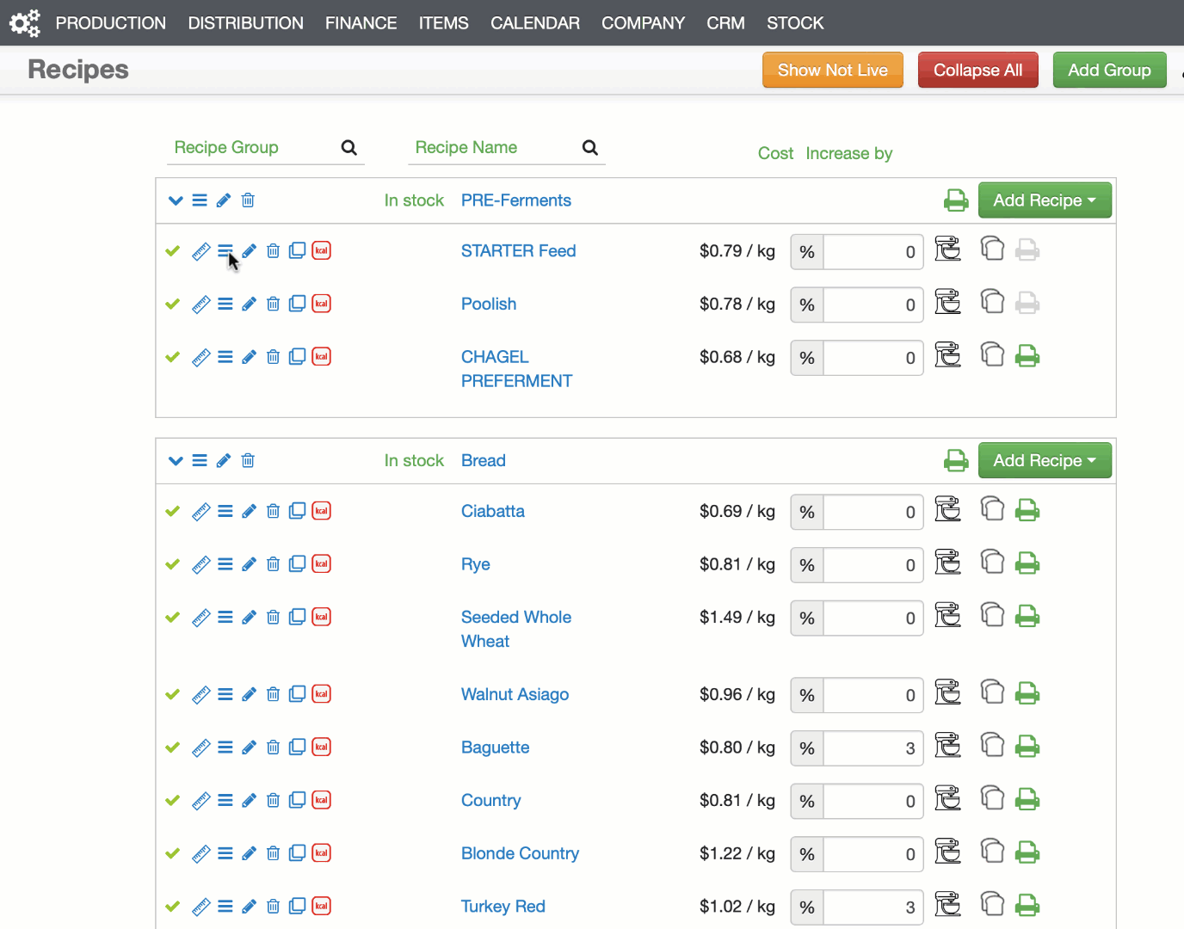Collapse the Bread group chevron

176,460
